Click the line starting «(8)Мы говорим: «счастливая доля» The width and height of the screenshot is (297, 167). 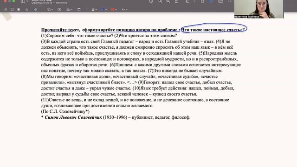129,77
